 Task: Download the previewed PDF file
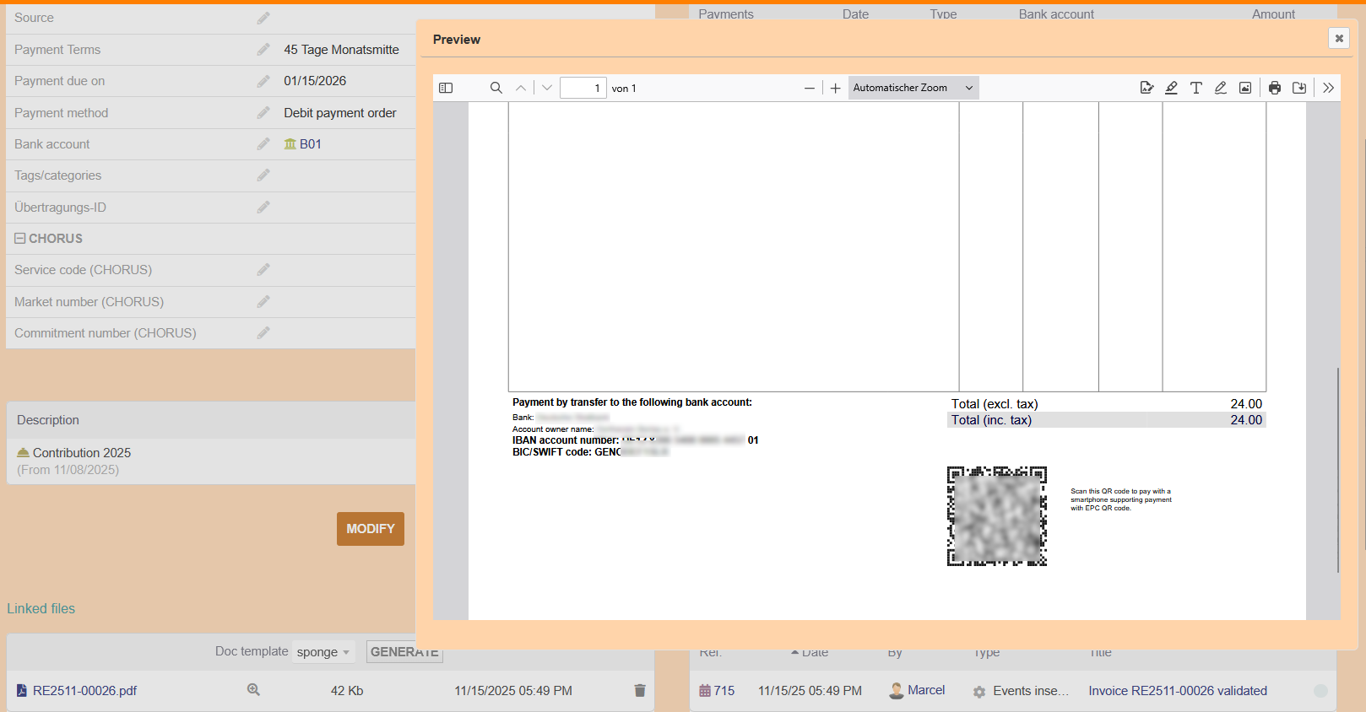pos(1299,88)
